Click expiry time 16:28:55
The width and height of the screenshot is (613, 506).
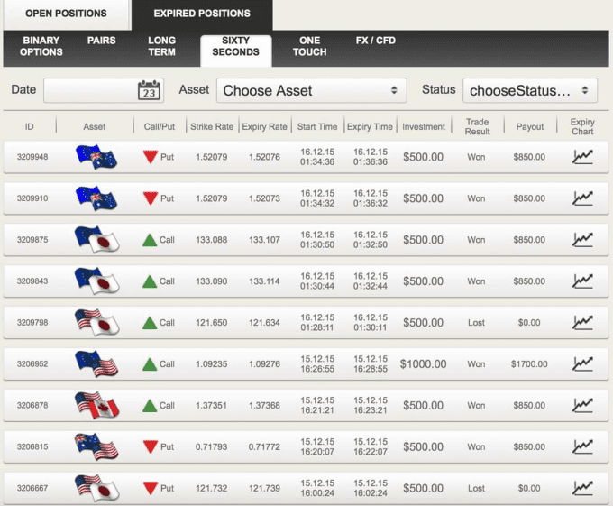(x=371, y=369)
